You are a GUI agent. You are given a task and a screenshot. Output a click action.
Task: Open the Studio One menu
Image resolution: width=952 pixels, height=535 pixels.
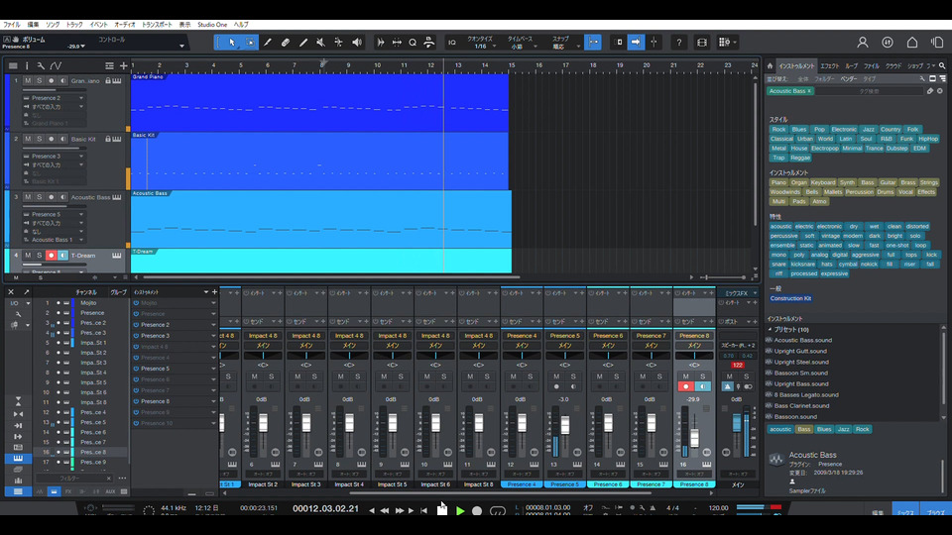coord(211,24)
